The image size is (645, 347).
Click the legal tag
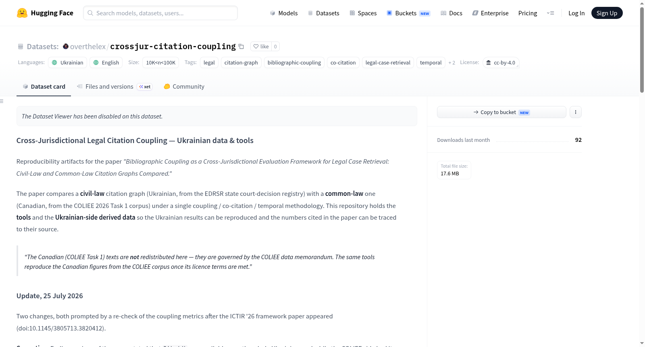click(209, 62)
